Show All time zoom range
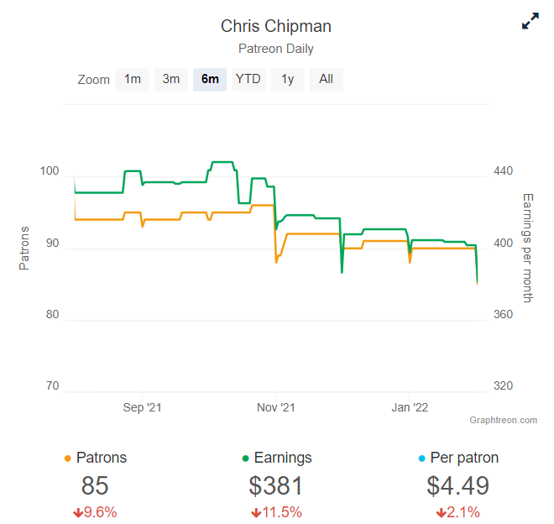This screenshot has width=554, height=524. [x=327, y=79]
